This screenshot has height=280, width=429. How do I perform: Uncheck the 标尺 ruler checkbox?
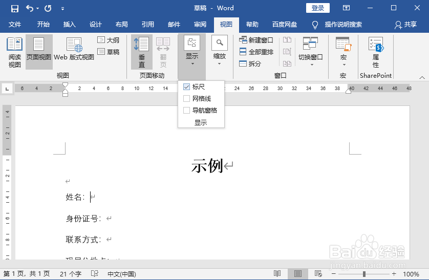186,87
